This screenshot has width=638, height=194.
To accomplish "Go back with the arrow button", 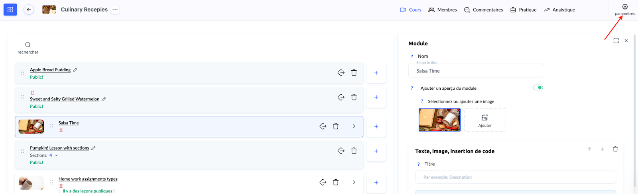I will [29, 10].
